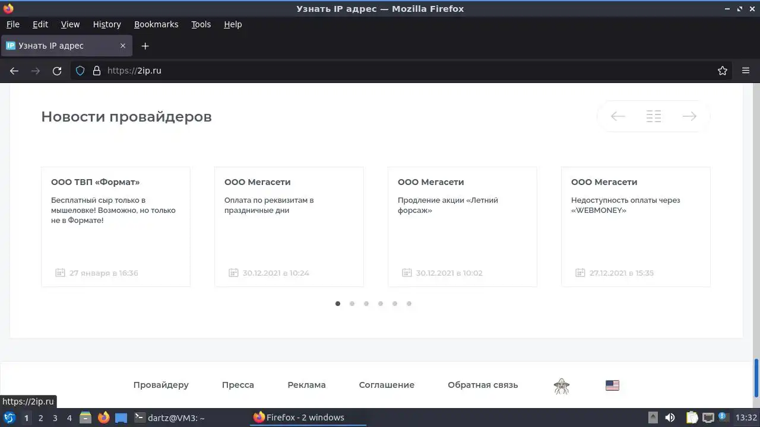Open the desktop application launcher menu
Viewport: 760px width, 427px height.
pyautogui.click(x=9, y=418)
